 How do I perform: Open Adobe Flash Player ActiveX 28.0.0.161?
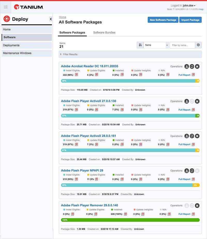pyautogui.click(x=88, y=136)
